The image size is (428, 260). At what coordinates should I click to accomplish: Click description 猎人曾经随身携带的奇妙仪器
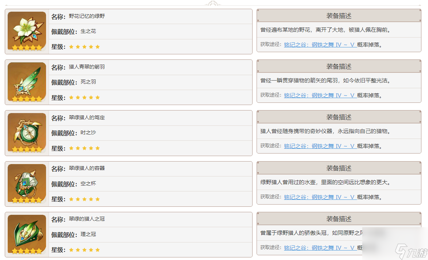[326, 131]
